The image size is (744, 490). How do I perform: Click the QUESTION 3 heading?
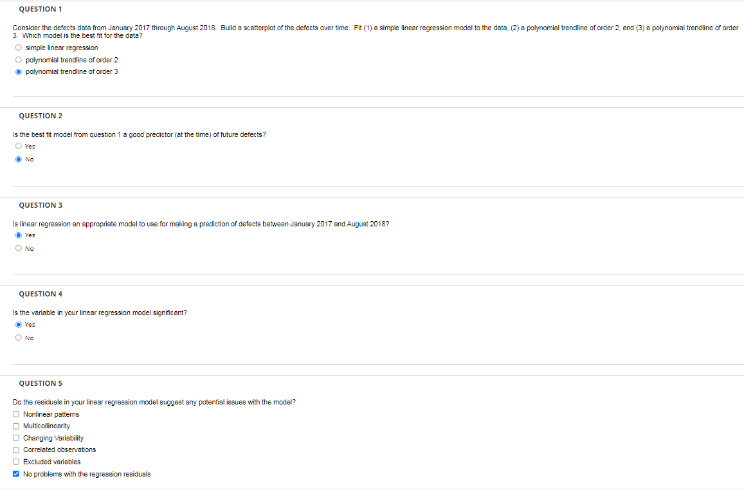tap(41, 204)
